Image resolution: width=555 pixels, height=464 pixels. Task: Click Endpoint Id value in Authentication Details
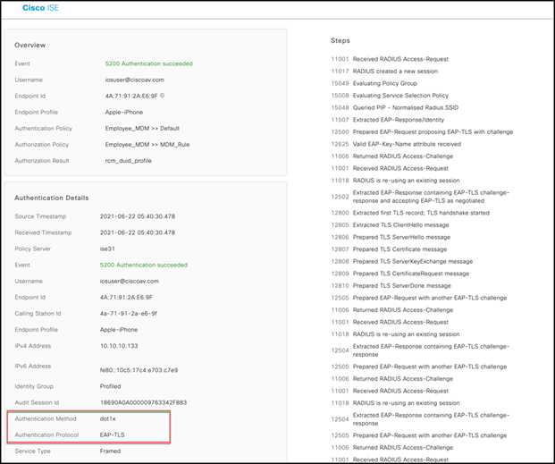pos(126,298)
